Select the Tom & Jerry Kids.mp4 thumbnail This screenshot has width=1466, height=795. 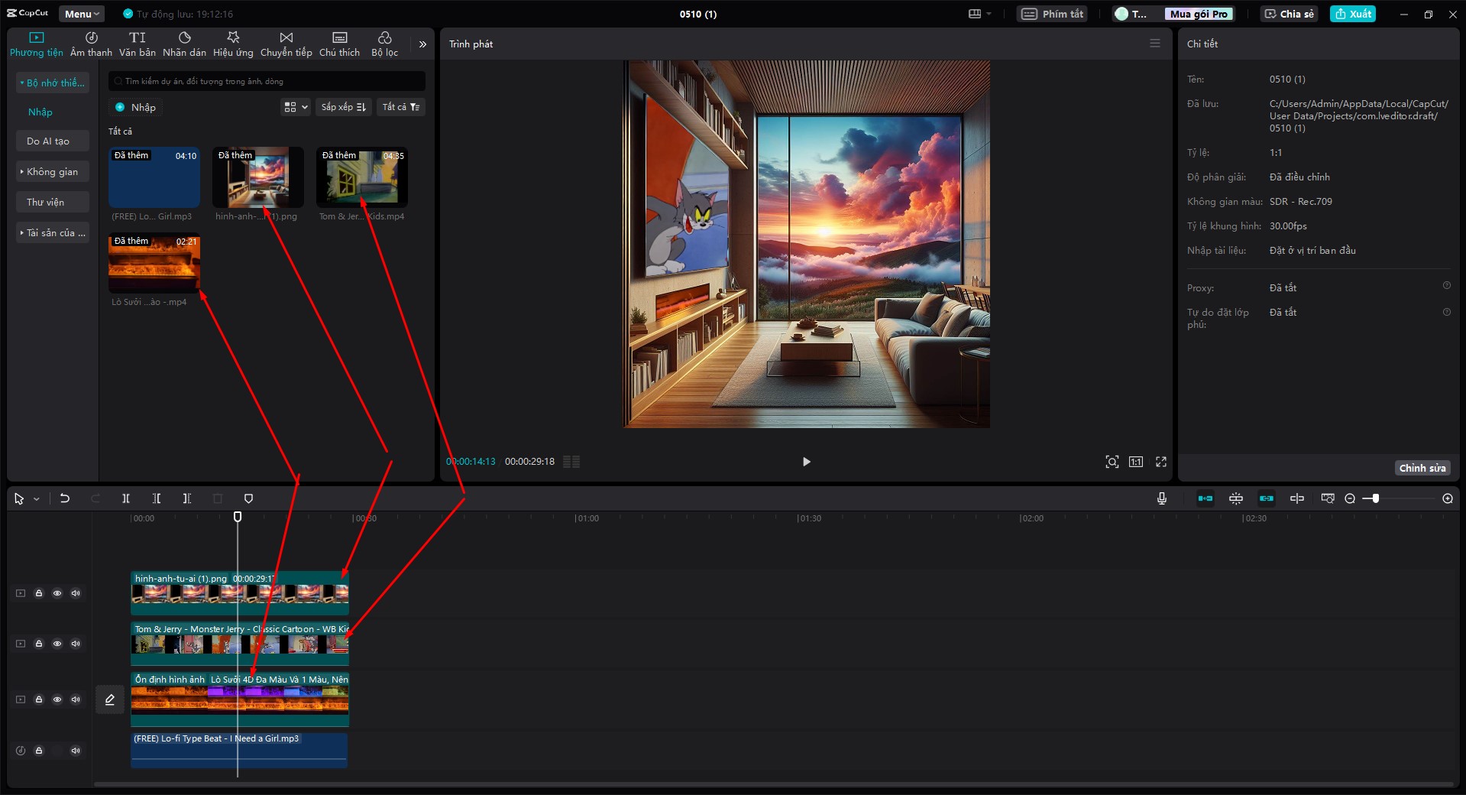click(361, 177)
